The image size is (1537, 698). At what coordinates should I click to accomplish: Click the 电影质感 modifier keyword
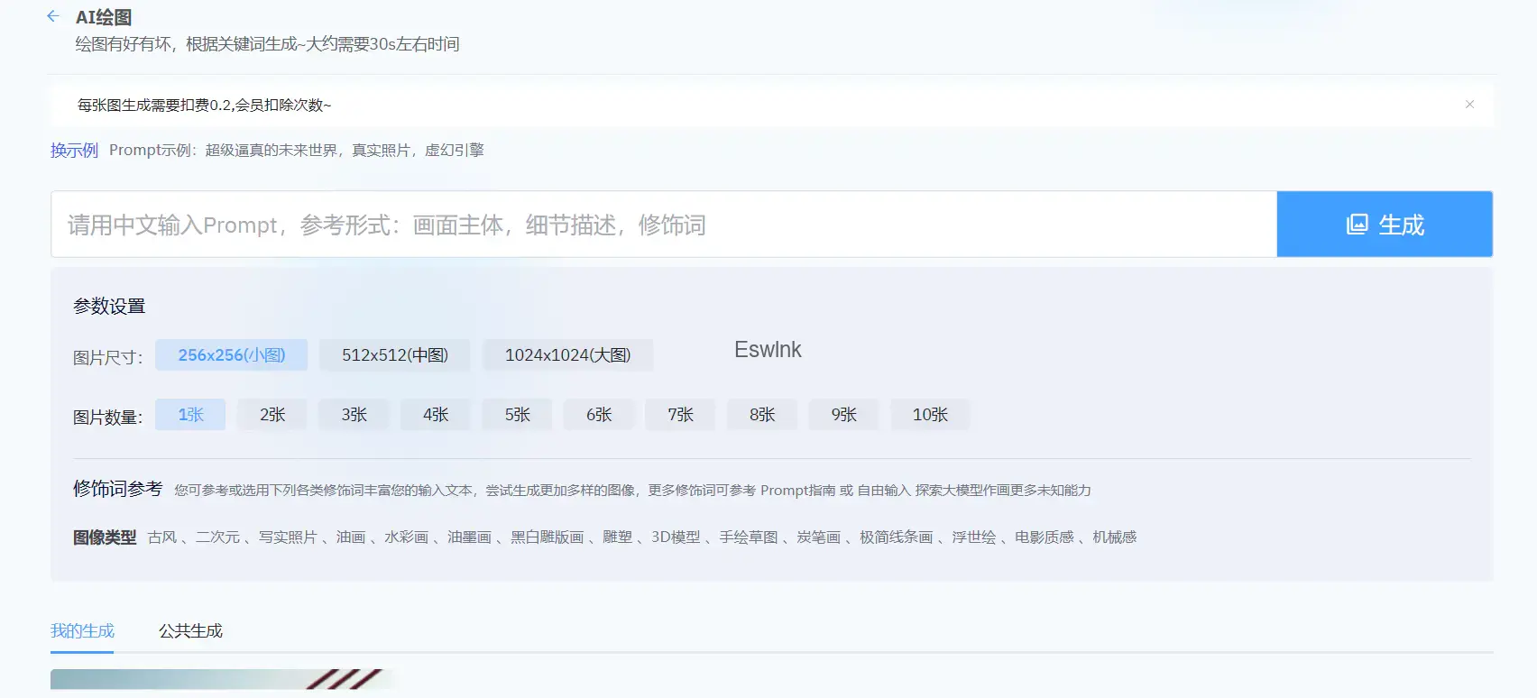tap(1044, 537)
